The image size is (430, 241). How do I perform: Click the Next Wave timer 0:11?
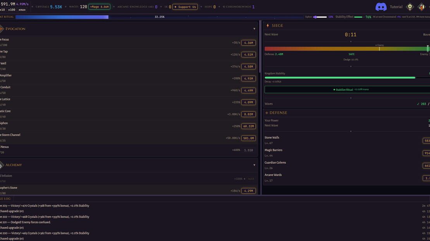pyautogui.click(x=351, y=35)
